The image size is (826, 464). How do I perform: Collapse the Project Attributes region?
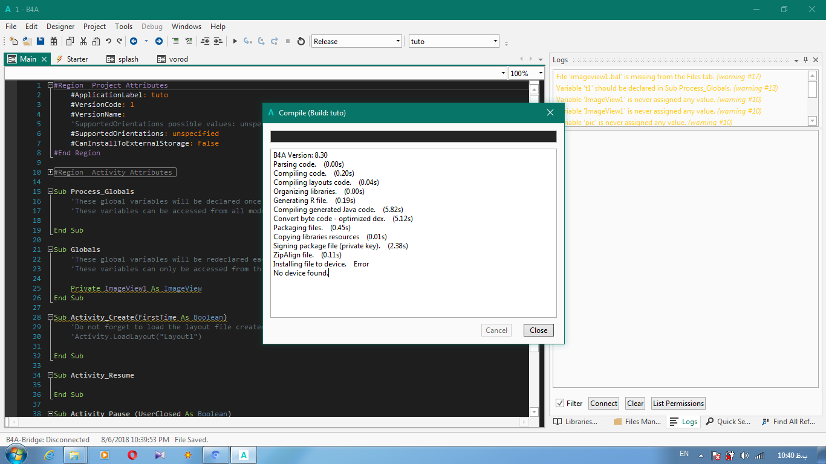pyautogui.click(x=51, y=85)
